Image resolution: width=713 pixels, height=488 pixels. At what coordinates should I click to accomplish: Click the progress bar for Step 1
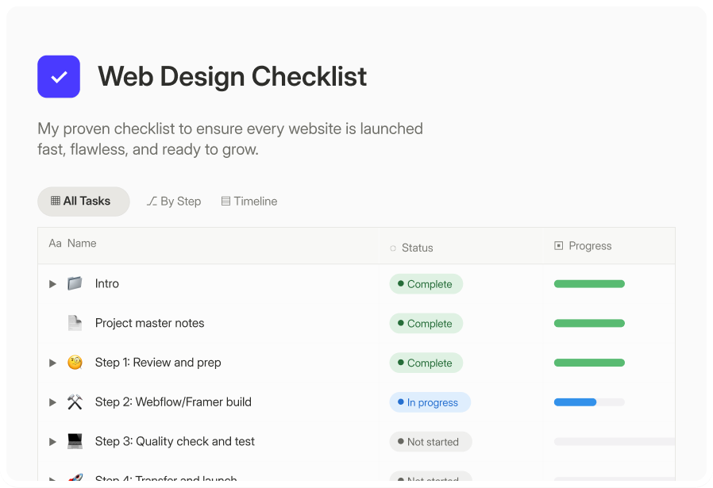coord(589,363)
